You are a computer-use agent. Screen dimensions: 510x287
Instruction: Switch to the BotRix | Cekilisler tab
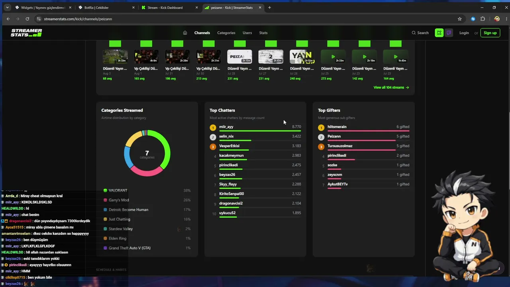106,8
